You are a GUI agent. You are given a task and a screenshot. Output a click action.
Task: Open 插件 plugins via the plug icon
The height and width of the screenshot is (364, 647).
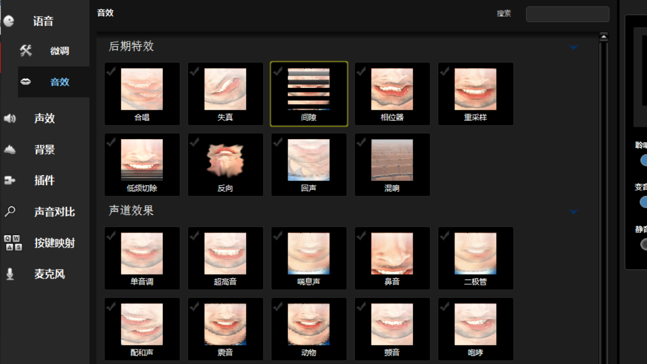(x=10, y=180)
